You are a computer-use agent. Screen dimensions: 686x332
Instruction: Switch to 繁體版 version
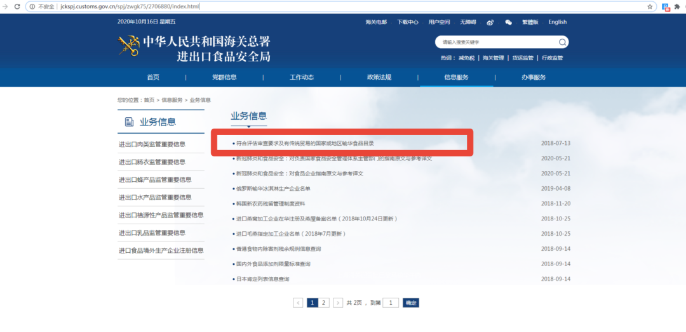530,22
